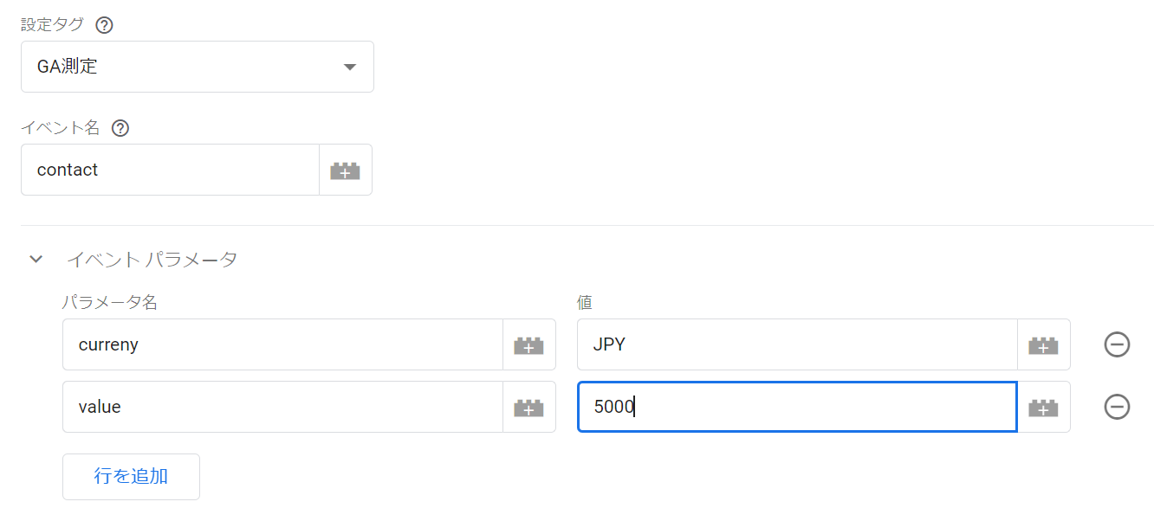This screenshot has width=1154, height=521.
Task: Click the 5000 value input
Action: 797,407
